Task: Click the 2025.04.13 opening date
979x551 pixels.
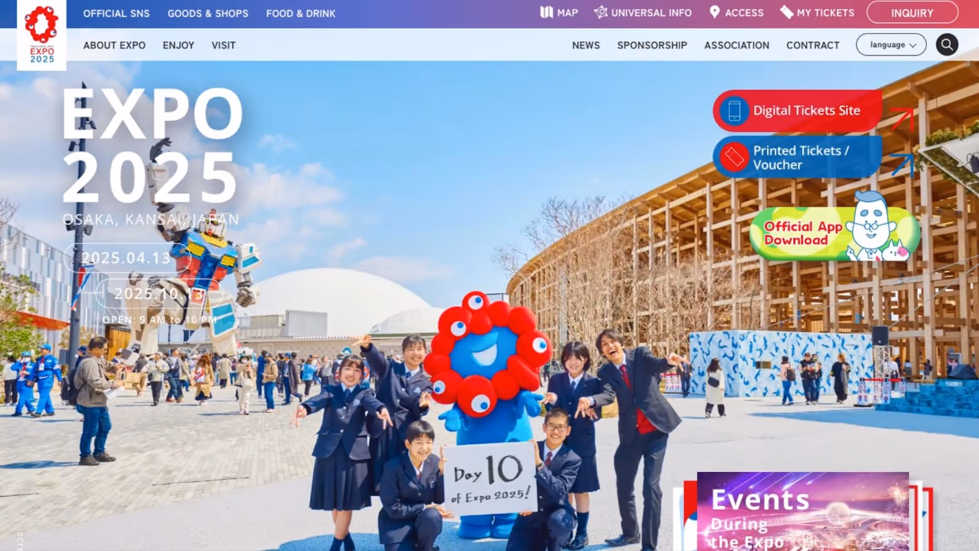Action: (127, 258)
